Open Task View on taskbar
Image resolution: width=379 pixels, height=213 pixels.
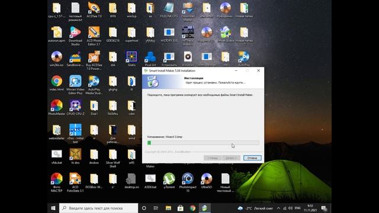pos(156,208)
